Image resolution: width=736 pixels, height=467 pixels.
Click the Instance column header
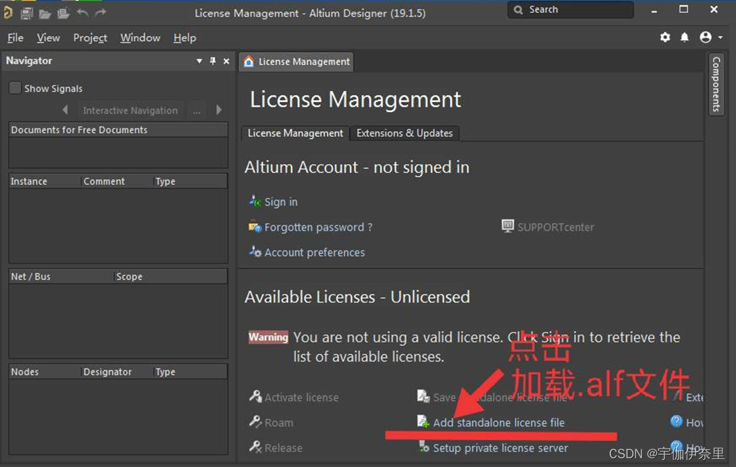[x=45, y=181]
